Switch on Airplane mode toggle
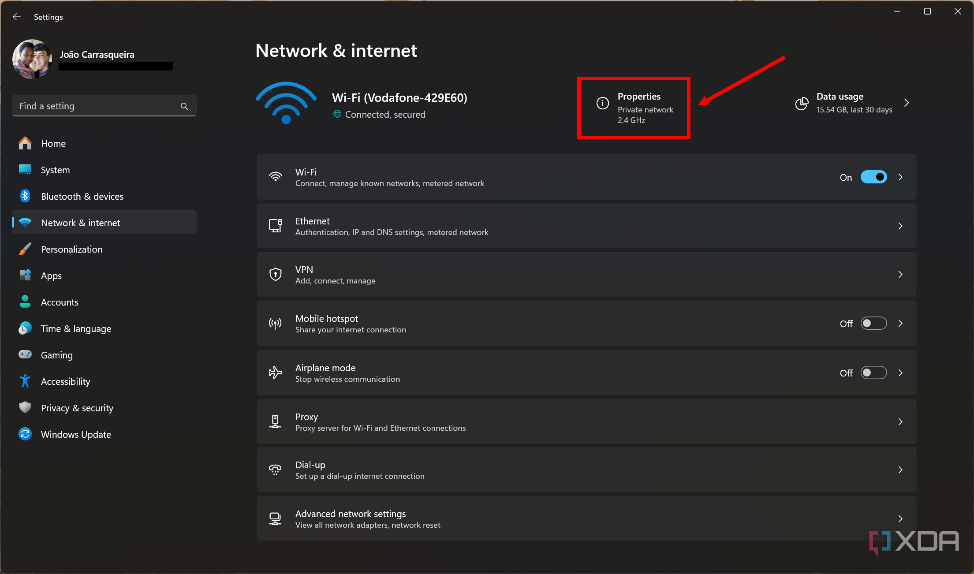This screenshot has width=974, height=574. click(873, 373)
